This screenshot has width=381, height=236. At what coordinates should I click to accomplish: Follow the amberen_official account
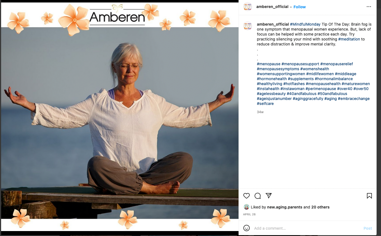[x=300, y=7]
